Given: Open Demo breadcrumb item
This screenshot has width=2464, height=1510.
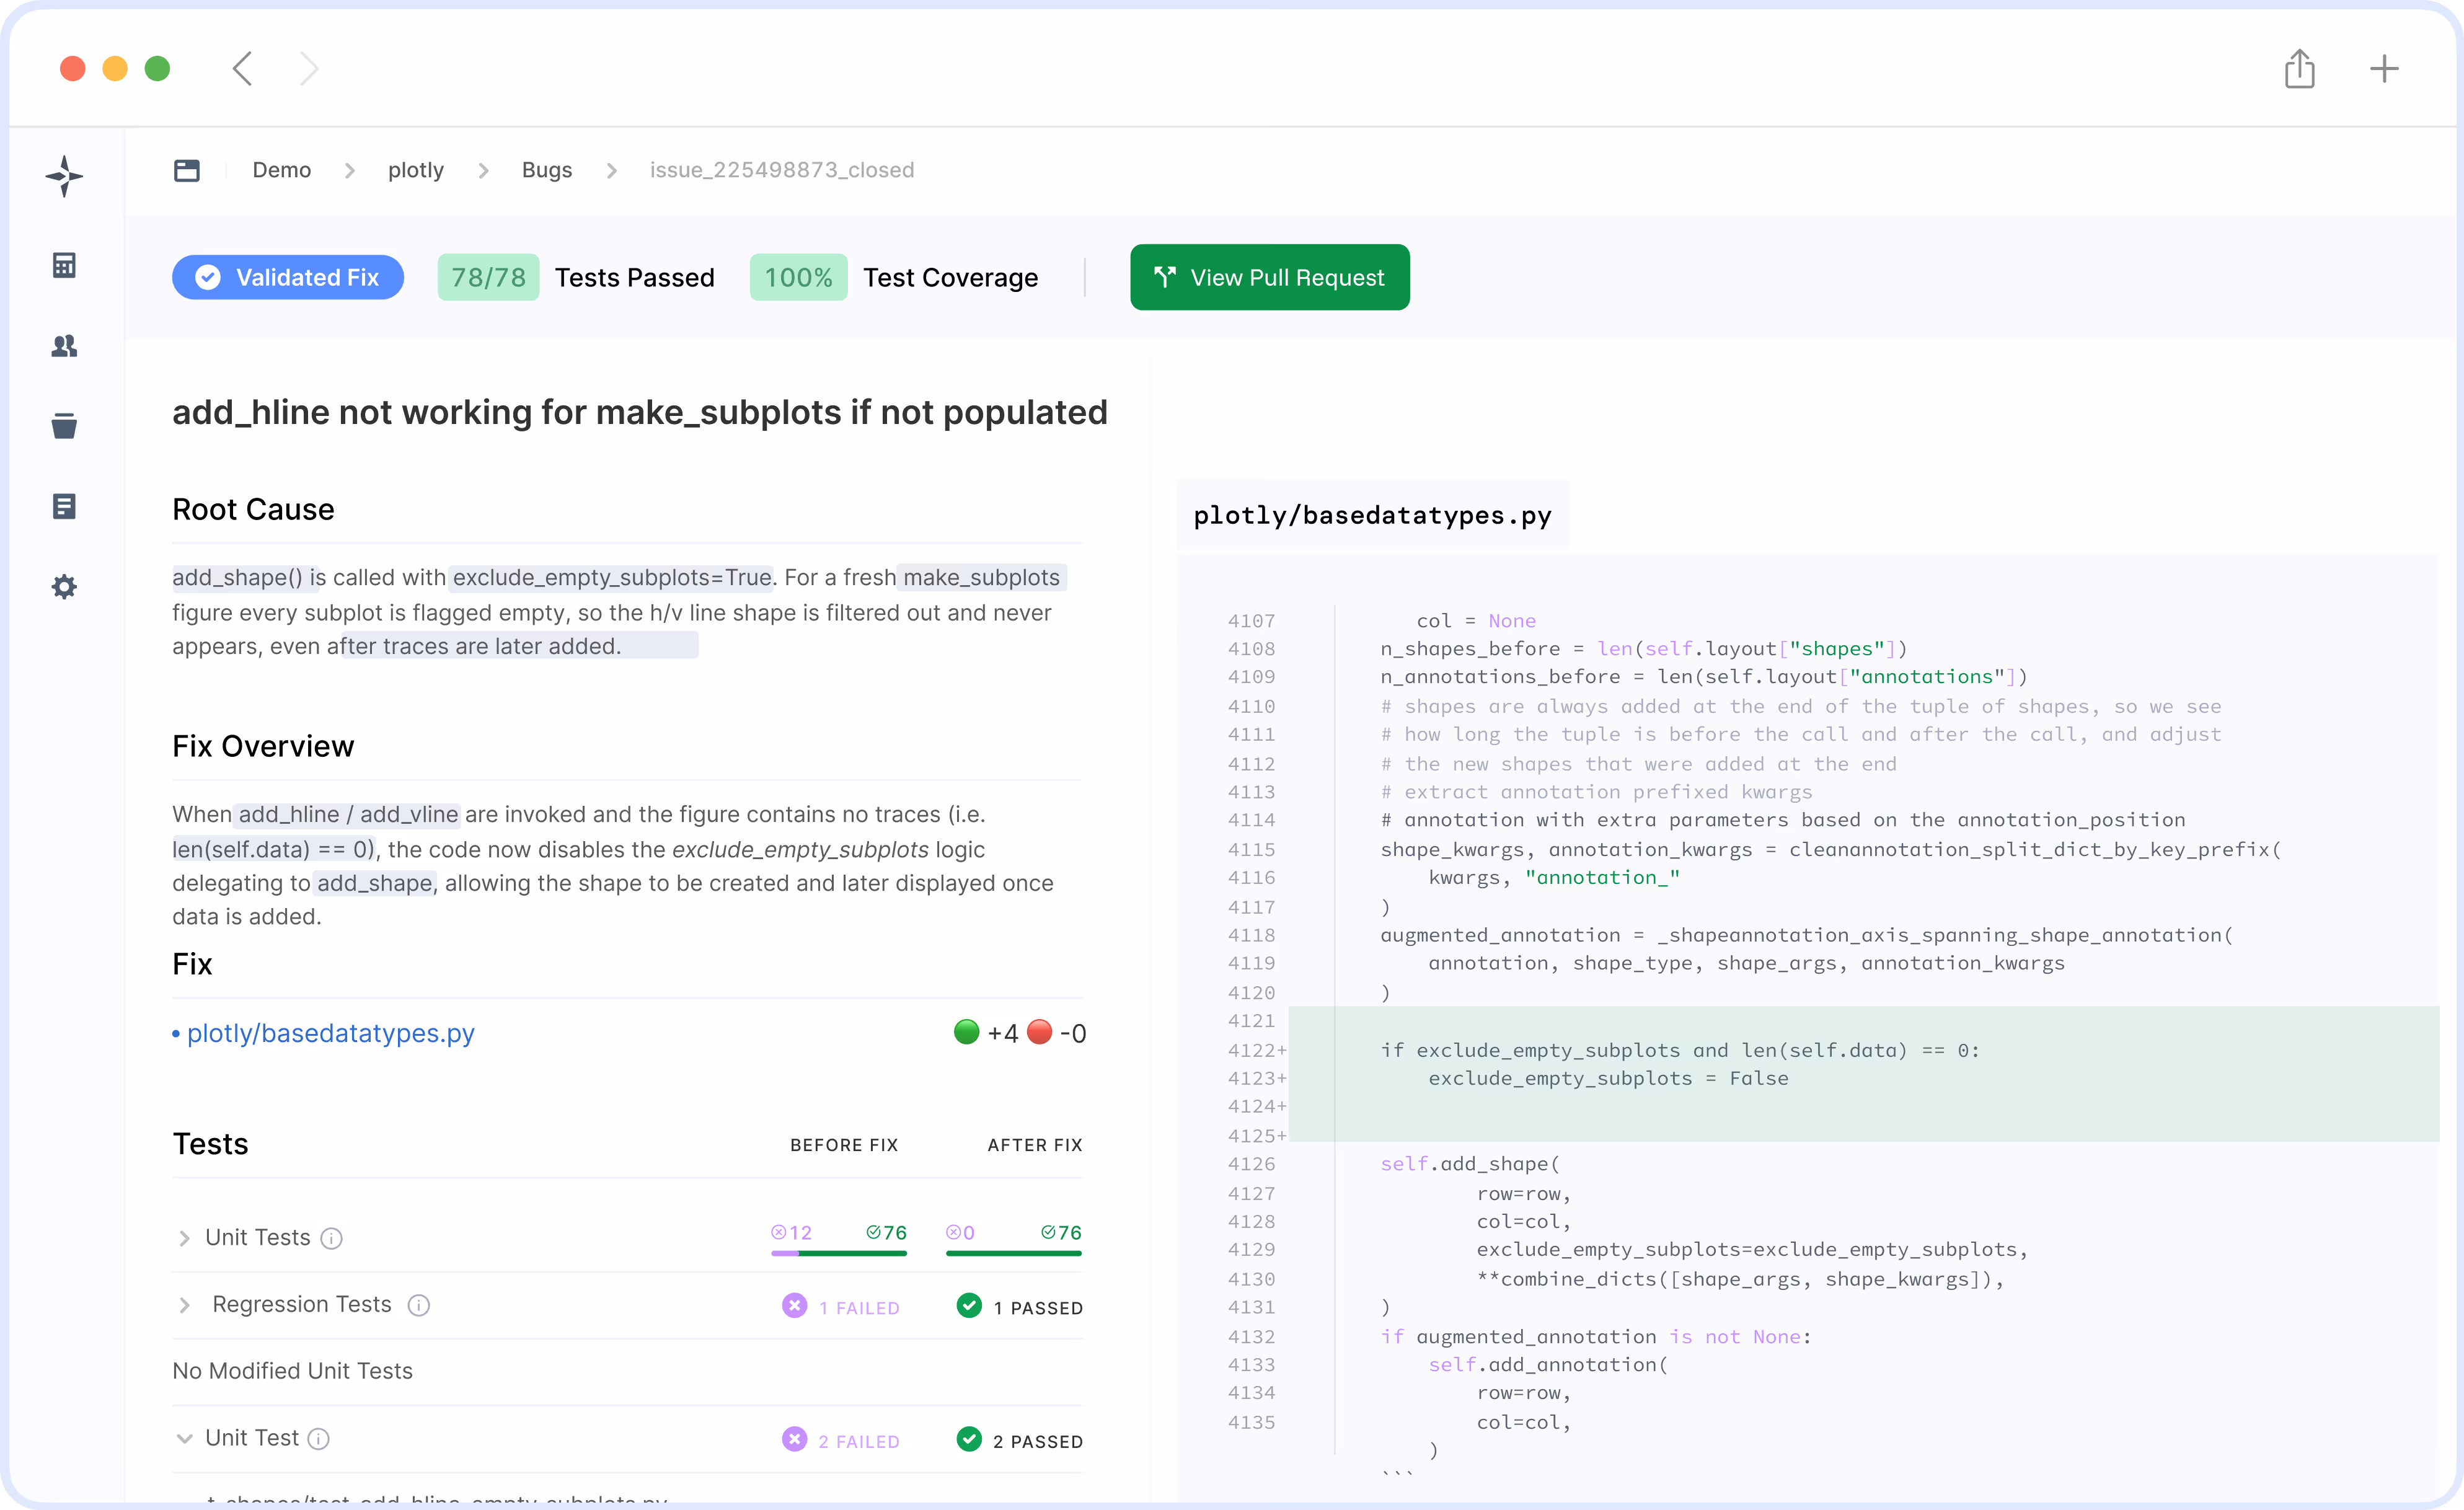Looking at the screenshot, I should point(282,170).
